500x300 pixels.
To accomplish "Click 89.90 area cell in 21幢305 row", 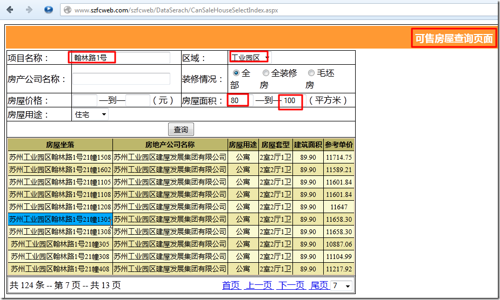I will 308,244.
